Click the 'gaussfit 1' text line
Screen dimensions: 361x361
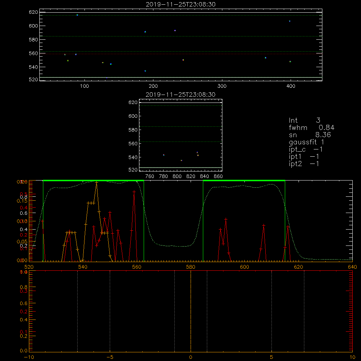(306, 142)
